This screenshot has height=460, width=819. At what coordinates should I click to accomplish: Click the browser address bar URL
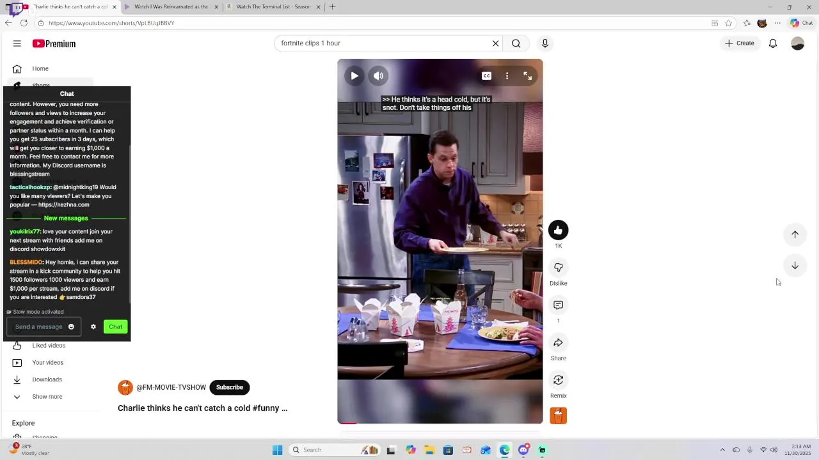(111, 23)
